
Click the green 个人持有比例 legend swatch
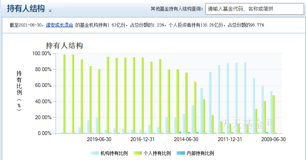coord(137,153)
